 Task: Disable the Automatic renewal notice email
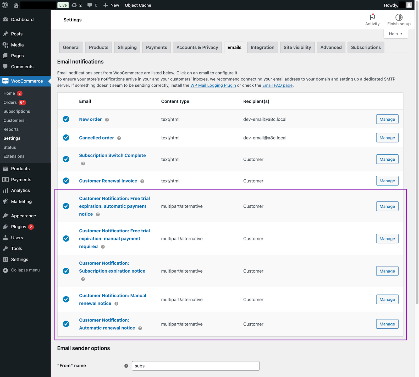66,324
